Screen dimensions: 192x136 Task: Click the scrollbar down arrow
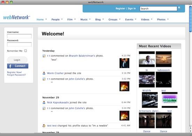(x=191, y=131)
